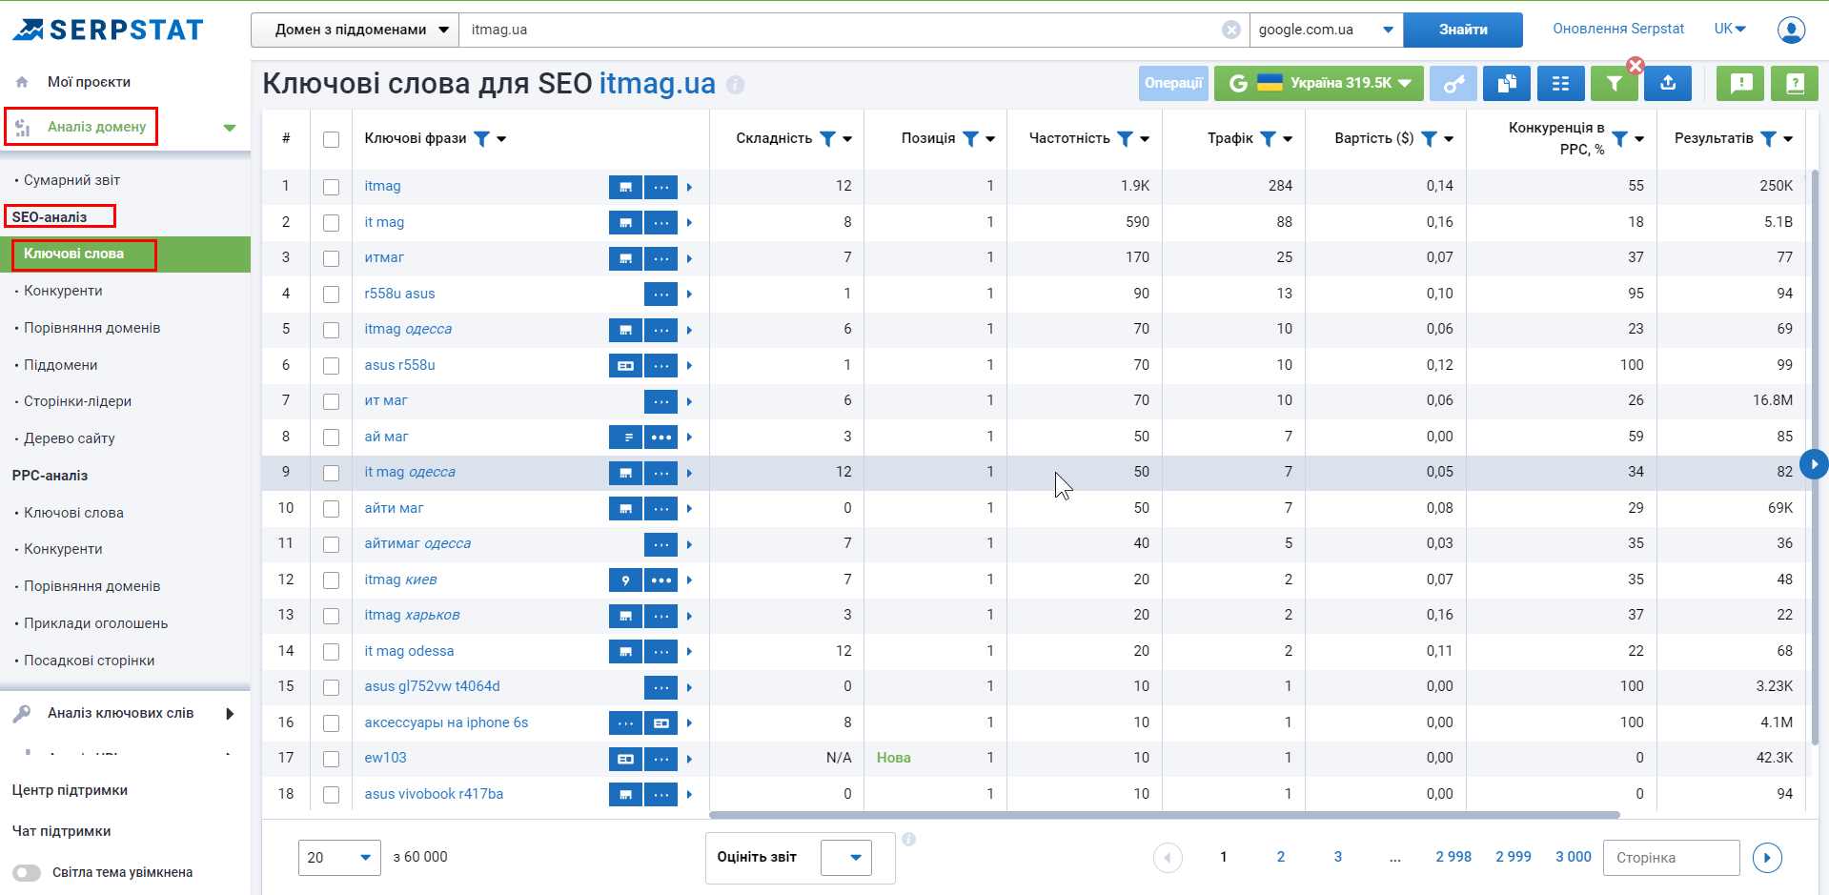Open the google.com.ua search engine dropdown
1829x895 pixels.
click(1326, 30)
